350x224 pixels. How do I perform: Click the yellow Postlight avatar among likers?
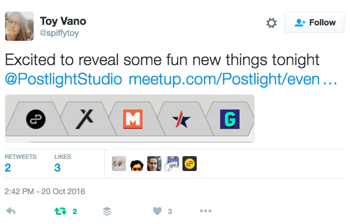point(190,164)
